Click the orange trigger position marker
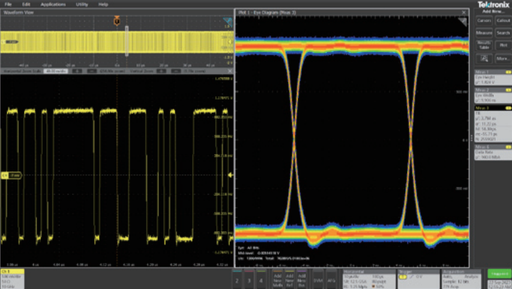The width and height of the screenshot is (512, 289). (117, 22)
